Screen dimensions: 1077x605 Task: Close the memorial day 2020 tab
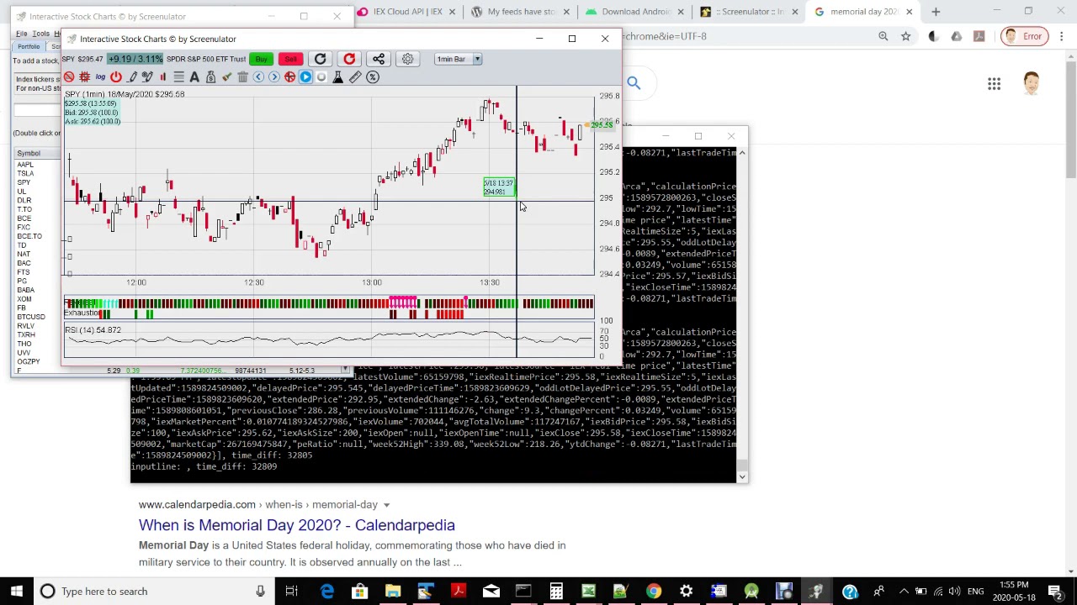(x=909, y=12)
